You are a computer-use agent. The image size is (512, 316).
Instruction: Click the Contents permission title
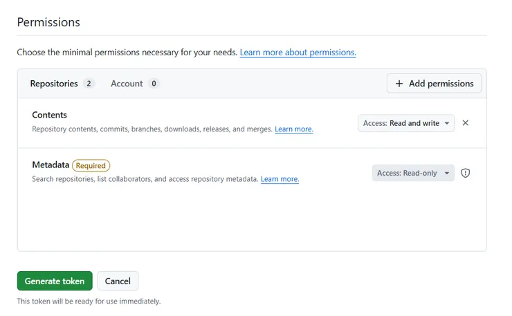(x=49, y=115)
